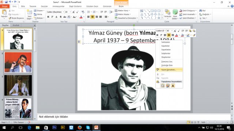Click the zoom slider in status bar
This screenshot has width=234, height=131.
(x=215, y=122)
